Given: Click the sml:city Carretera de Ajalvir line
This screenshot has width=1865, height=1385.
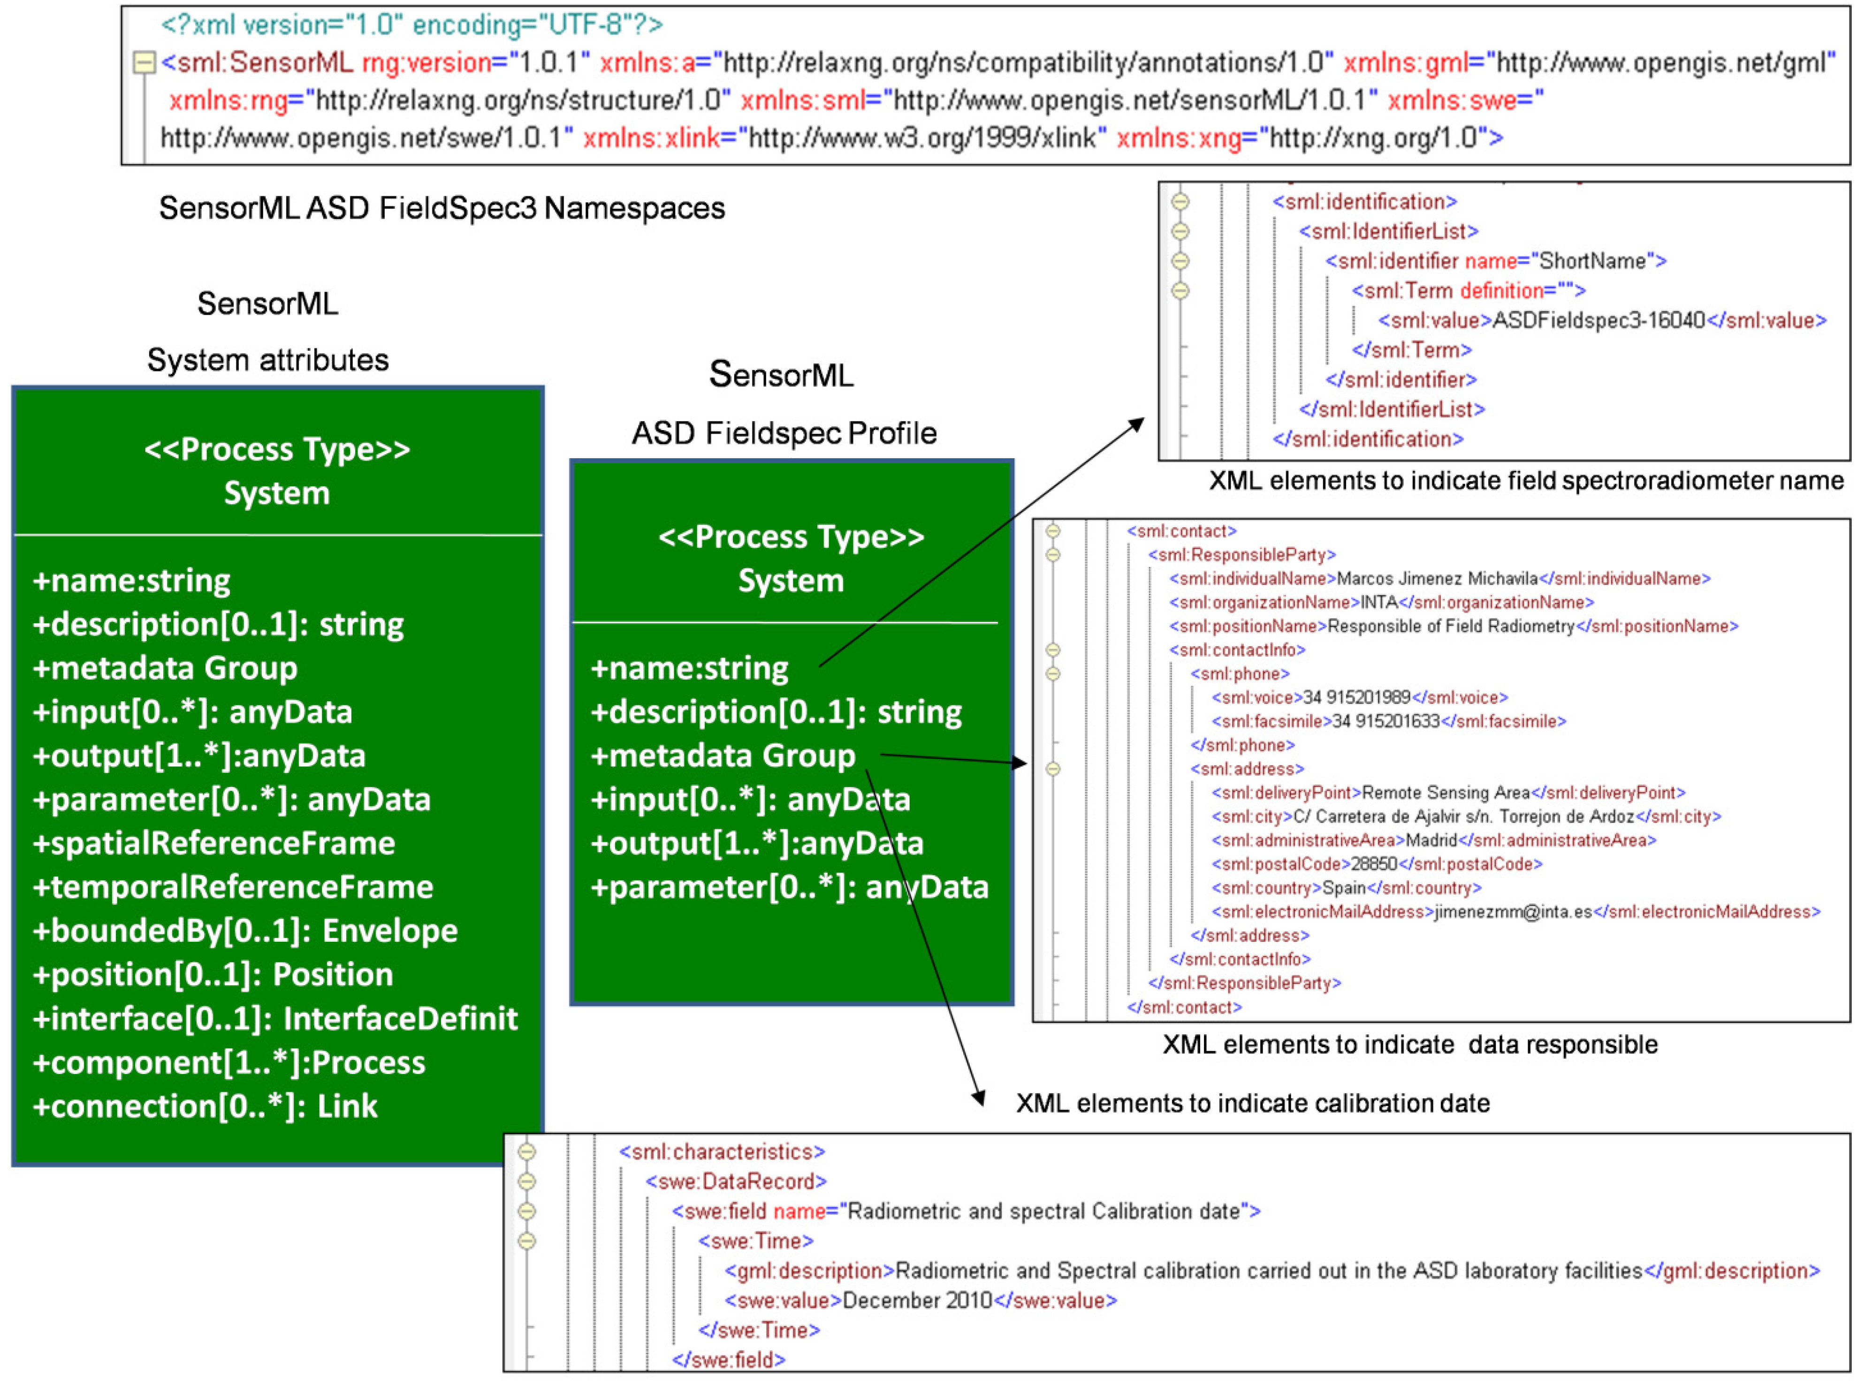Looking at the screenshot, I should [1467, 817].
